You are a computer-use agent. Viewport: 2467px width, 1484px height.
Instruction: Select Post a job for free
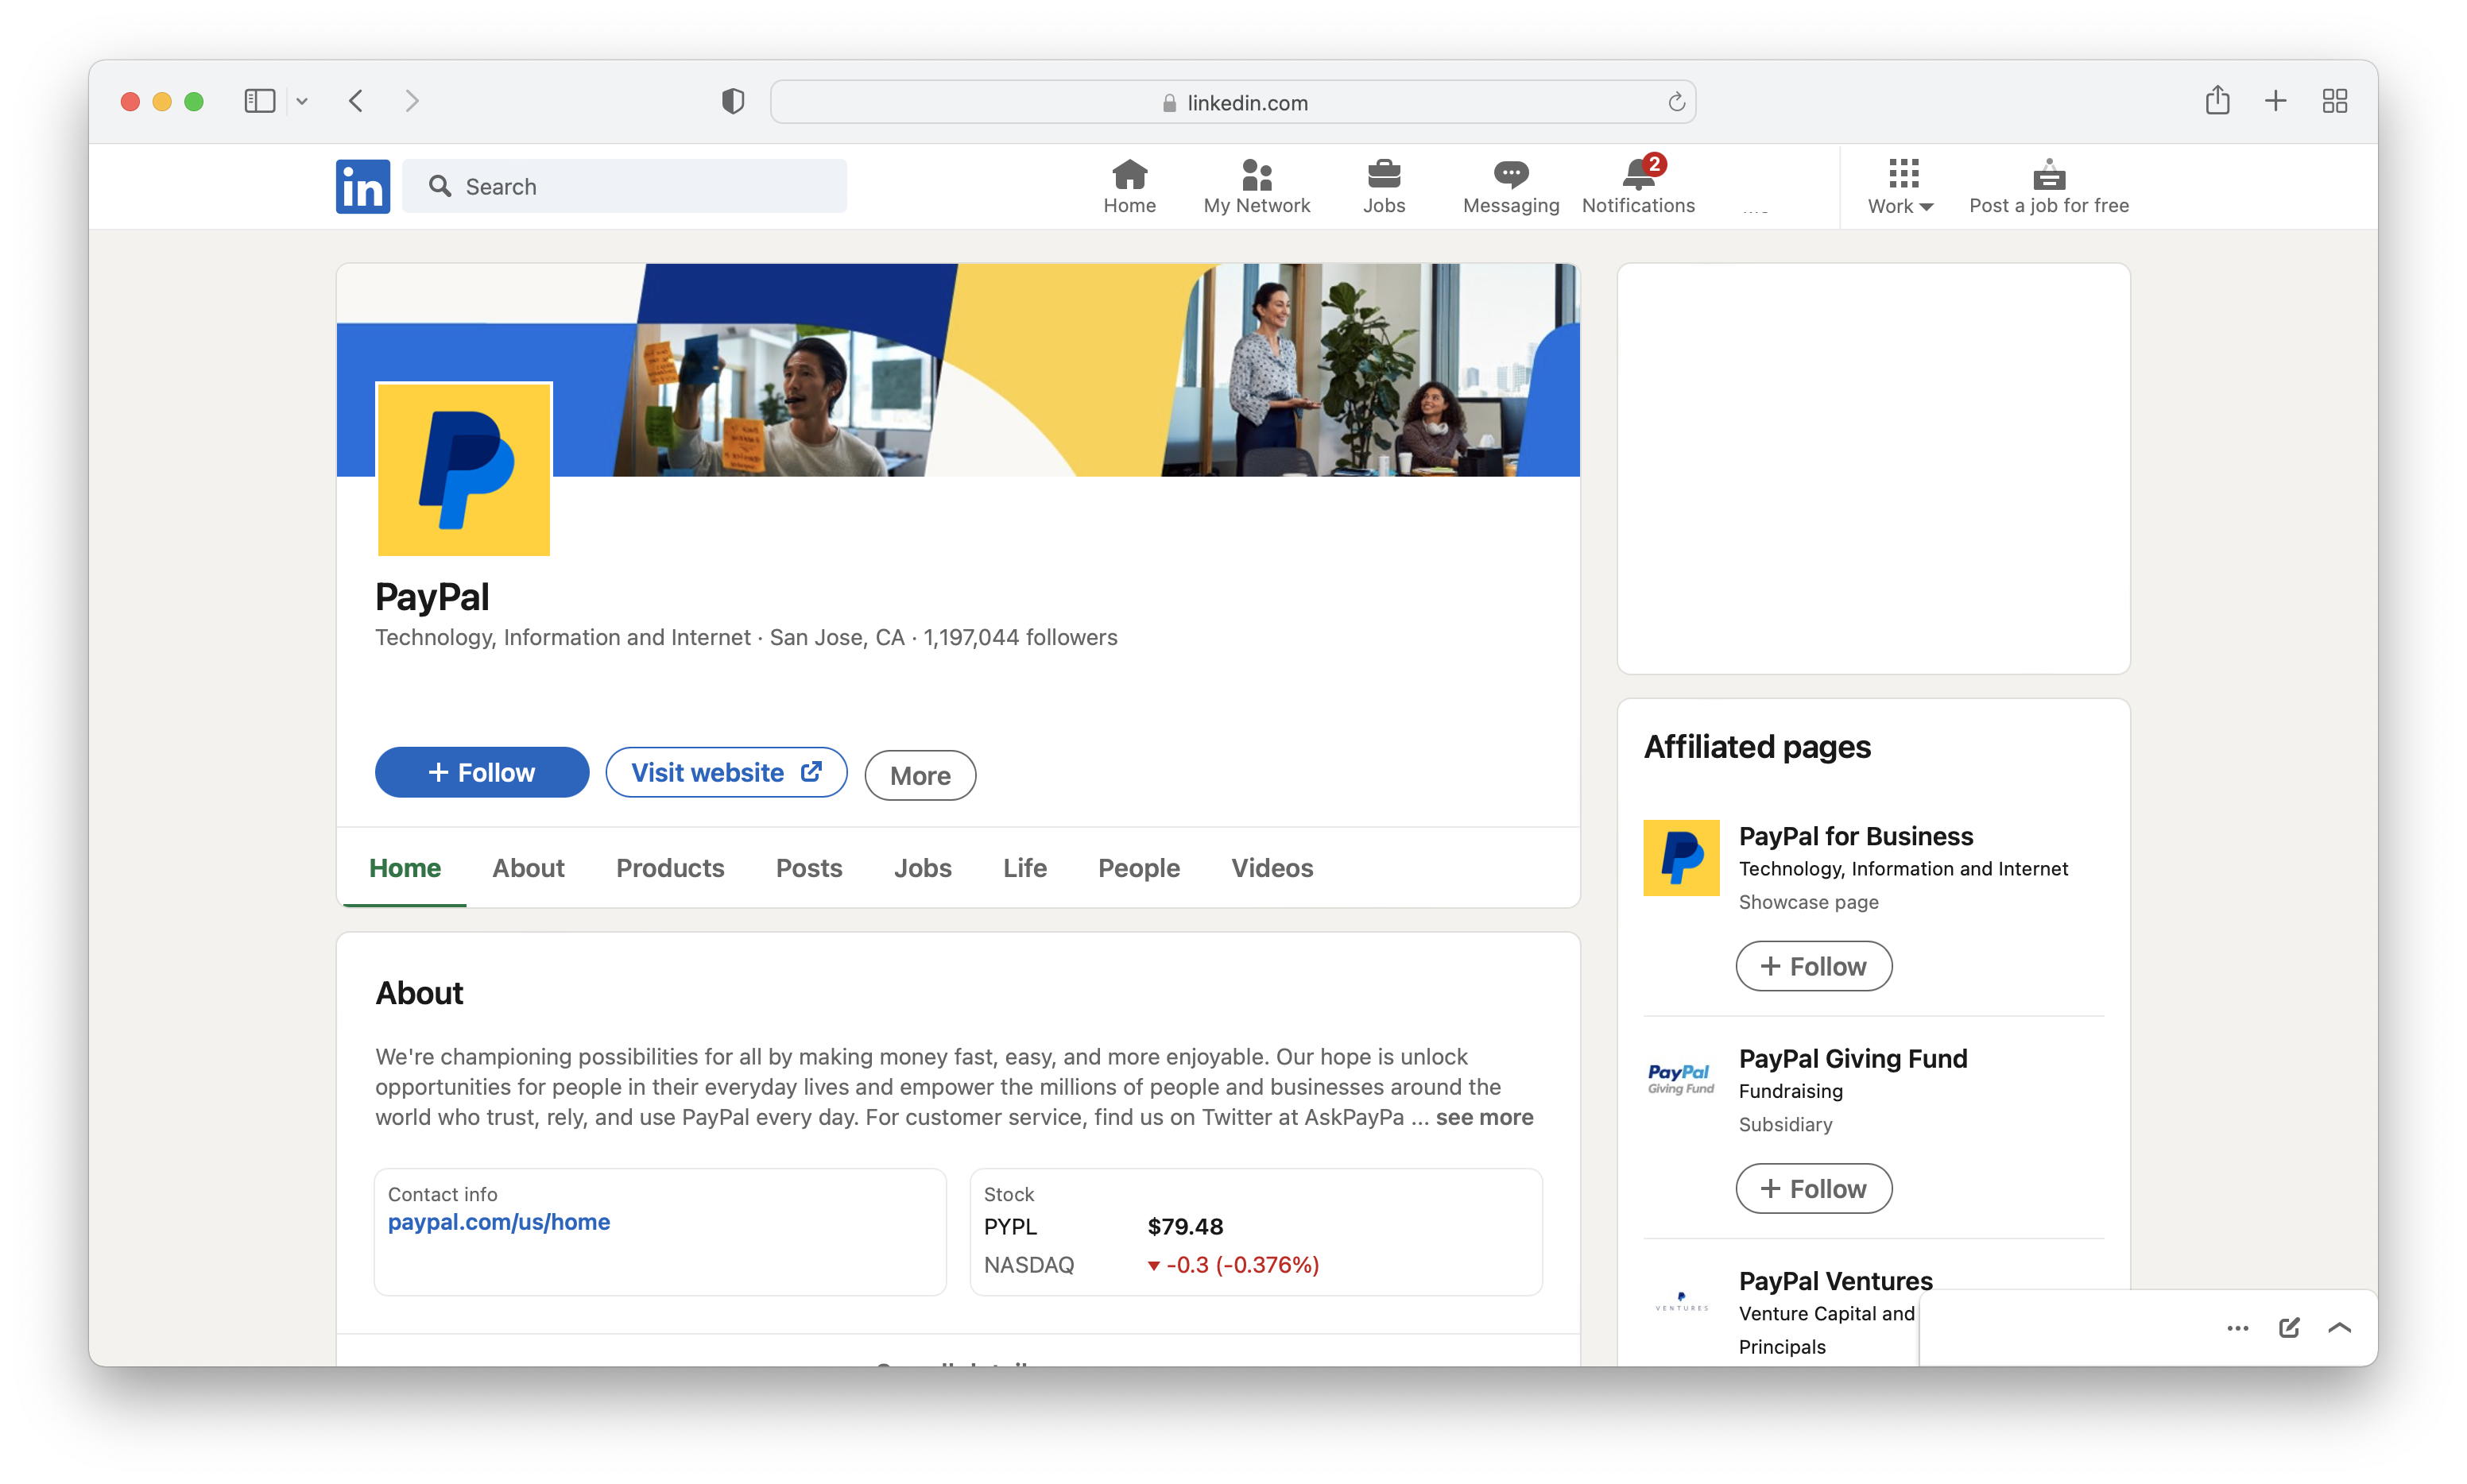[x=2048, y=187]
